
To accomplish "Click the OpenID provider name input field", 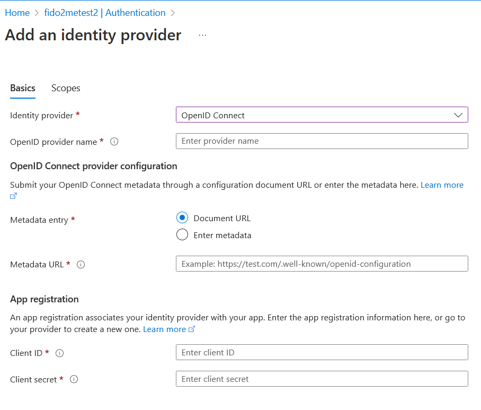I will click(322, 141).
